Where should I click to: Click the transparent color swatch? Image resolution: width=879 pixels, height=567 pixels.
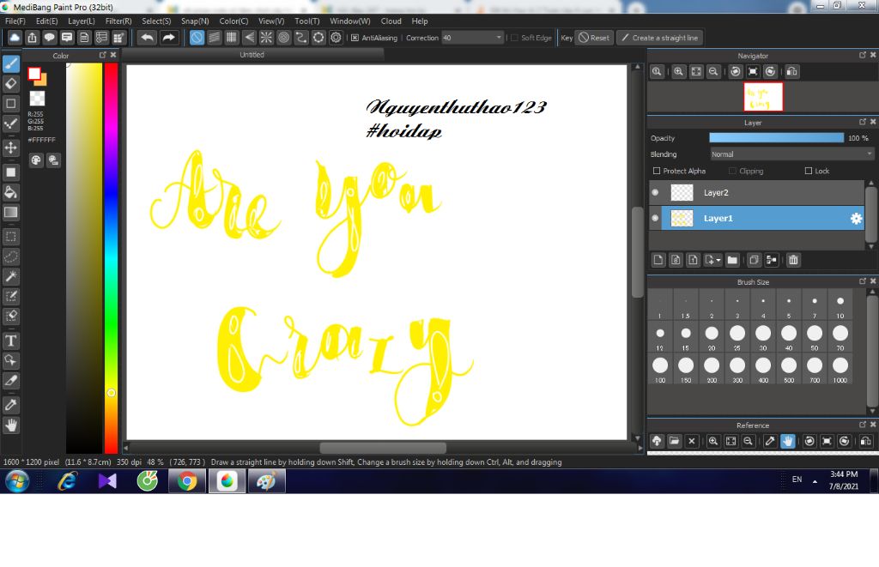pos(37,99)
